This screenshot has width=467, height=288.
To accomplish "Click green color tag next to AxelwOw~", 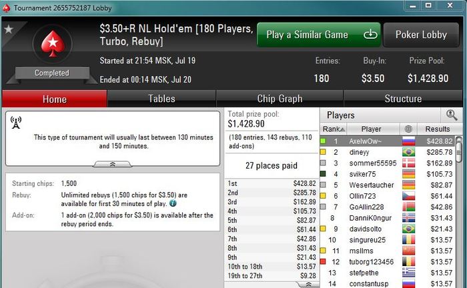I will [323, 141].
